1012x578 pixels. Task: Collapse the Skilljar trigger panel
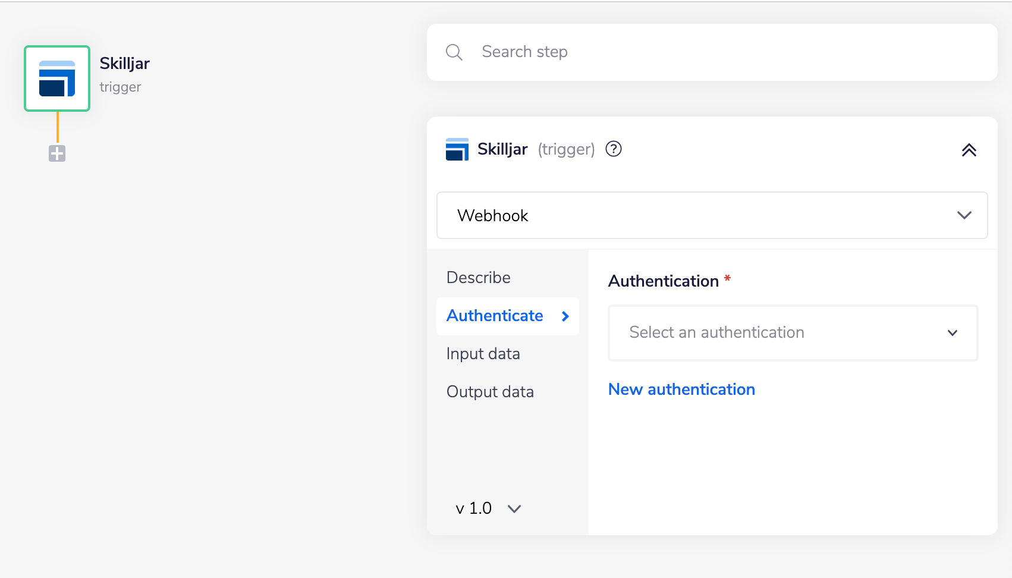(969, 150)
